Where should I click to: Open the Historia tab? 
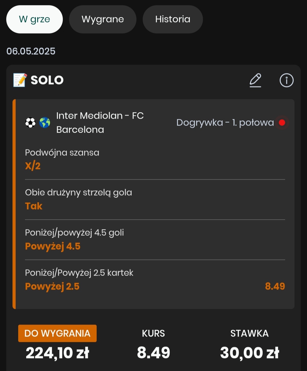pos(173,19)
